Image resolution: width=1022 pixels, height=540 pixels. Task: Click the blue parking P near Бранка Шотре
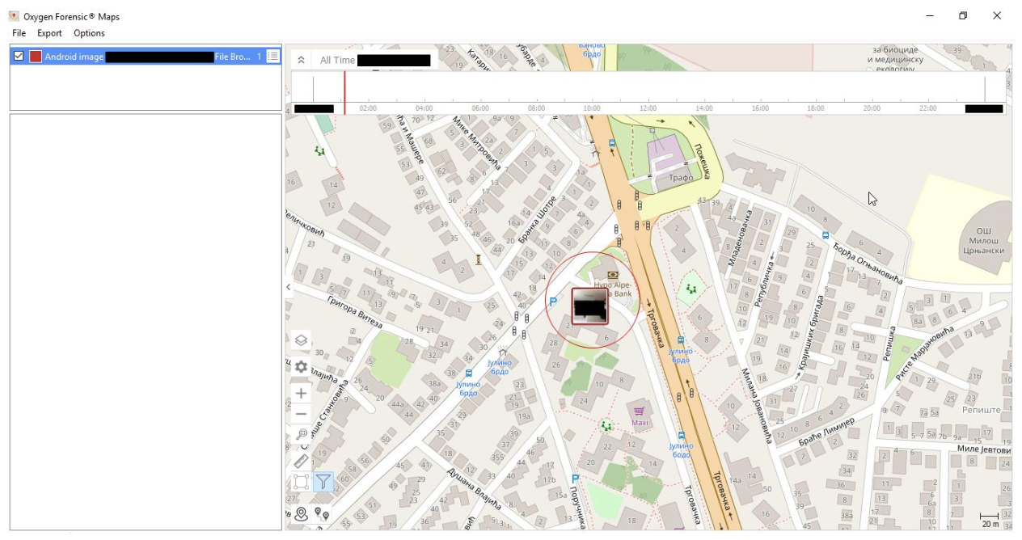point(553,302)
